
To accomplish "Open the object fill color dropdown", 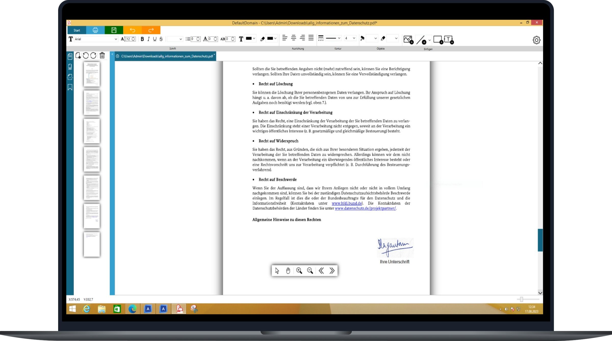I will 372,38.
